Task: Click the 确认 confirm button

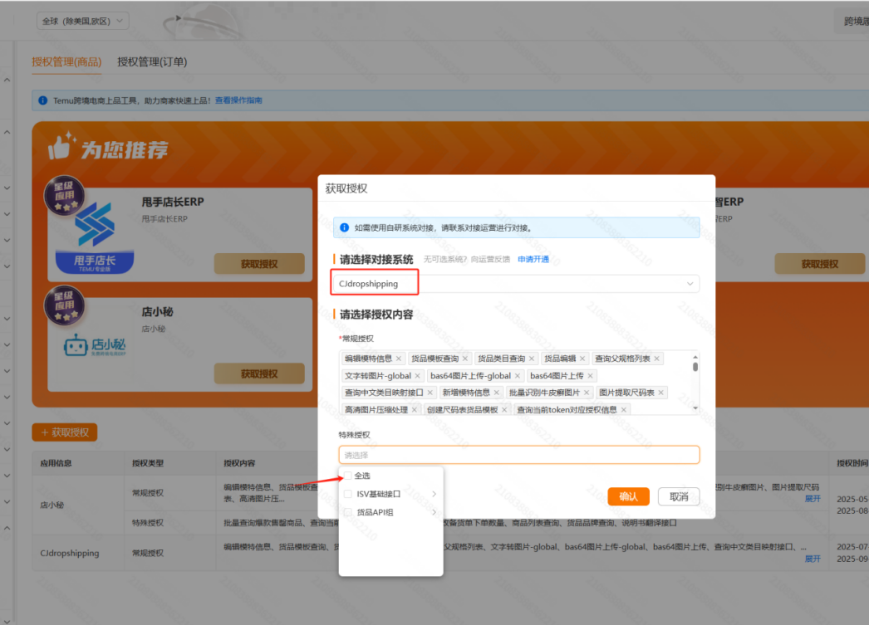Action: tap(629, 496)
